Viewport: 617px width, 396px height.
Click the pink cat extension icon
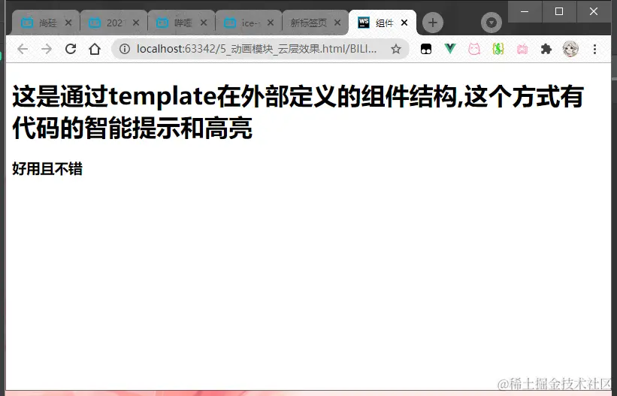click(474, 49)
